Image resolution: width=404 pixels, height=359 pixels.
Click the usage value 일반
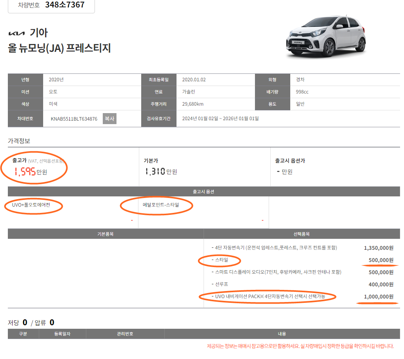(300, 104)
